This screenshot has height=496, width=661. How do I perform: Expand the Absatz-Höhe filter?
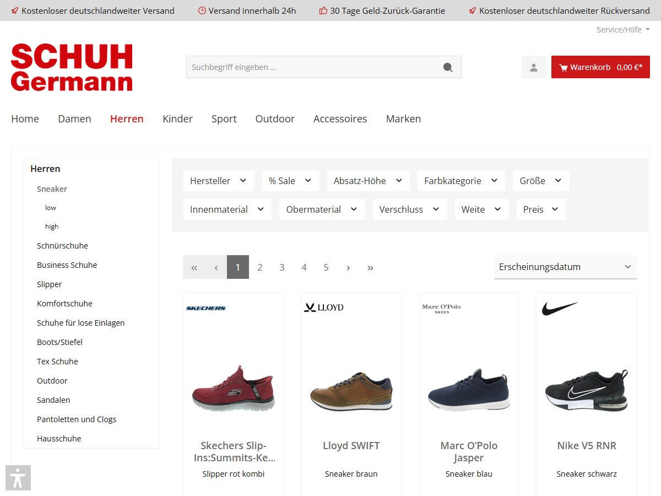tap(369, 181)
